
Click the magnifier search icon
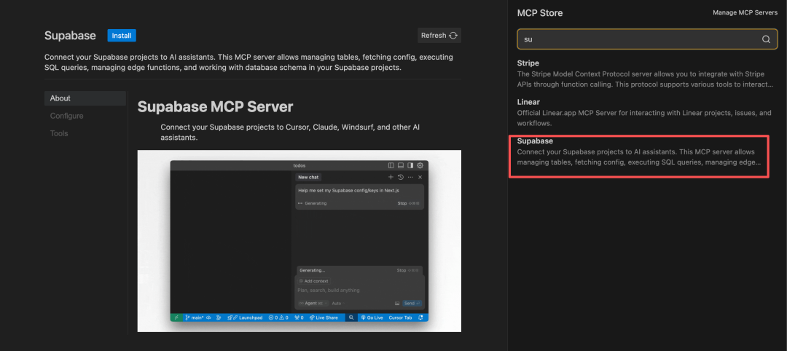[766, 39]
